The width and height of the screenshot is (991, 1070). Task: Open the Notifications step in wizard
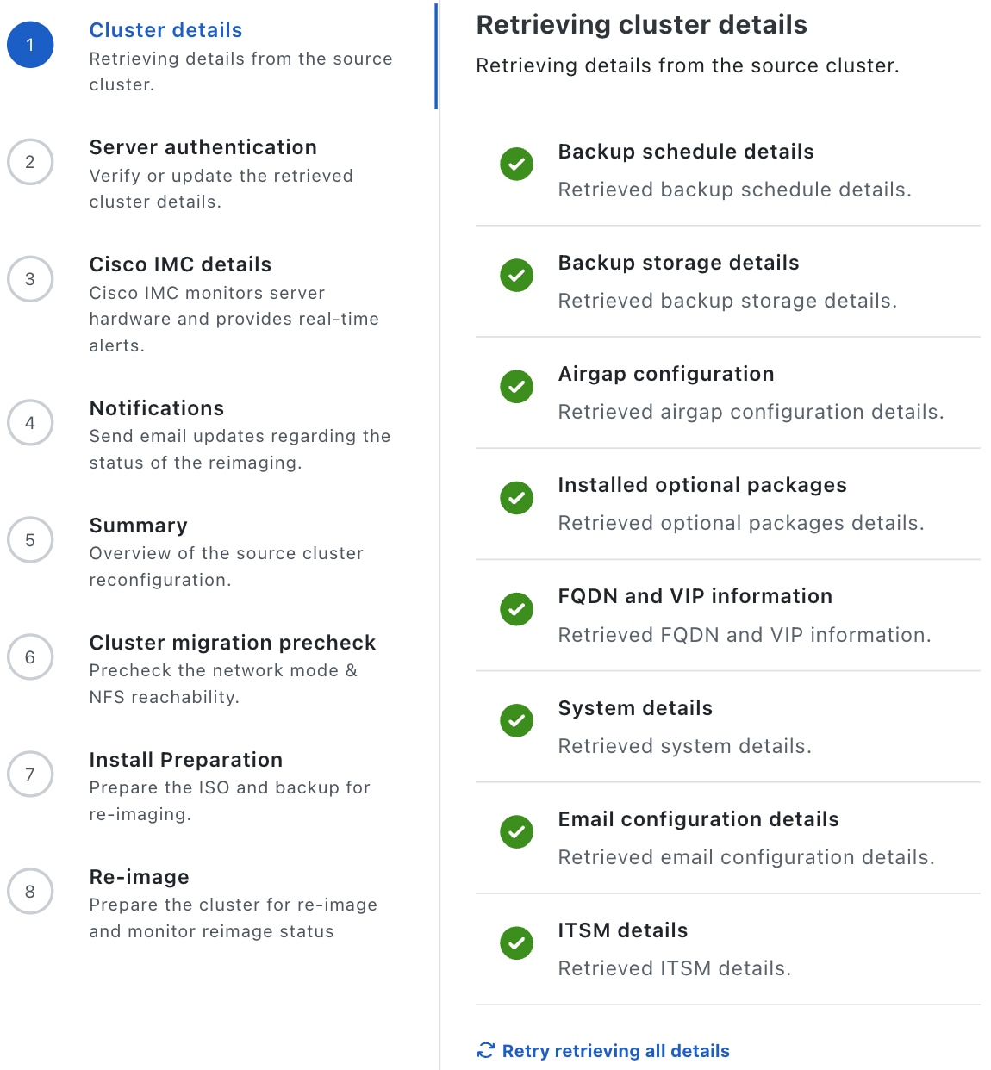157,408
